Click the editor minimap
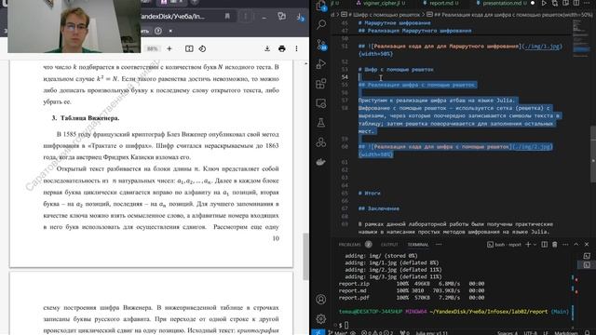 [x=580, y=38]
